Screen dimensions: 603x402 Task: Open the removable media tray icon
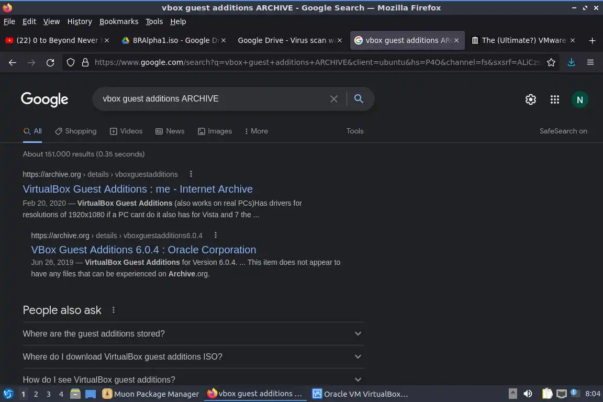coord(512,394)
